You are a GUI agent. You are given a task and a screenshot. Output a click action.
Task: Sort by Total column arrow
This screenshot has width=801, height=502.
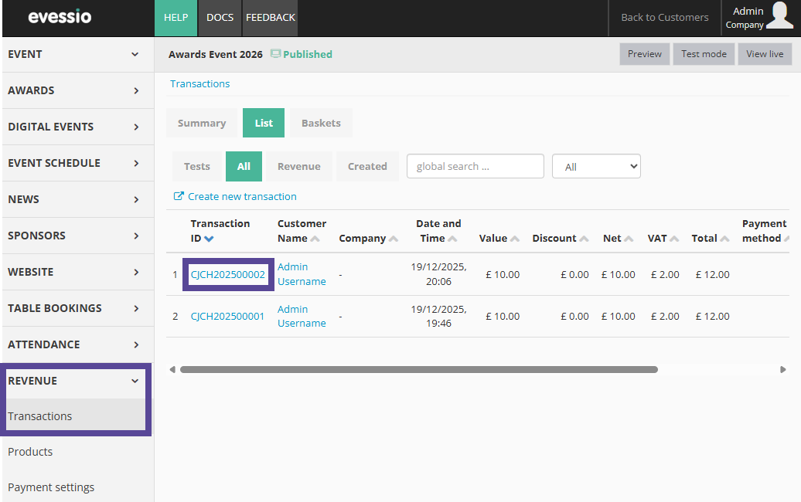click(725, 238)
